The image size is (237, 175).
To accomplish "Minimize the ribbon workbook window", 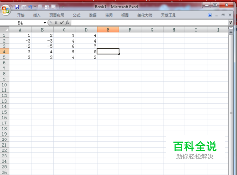I will [216, 15].
